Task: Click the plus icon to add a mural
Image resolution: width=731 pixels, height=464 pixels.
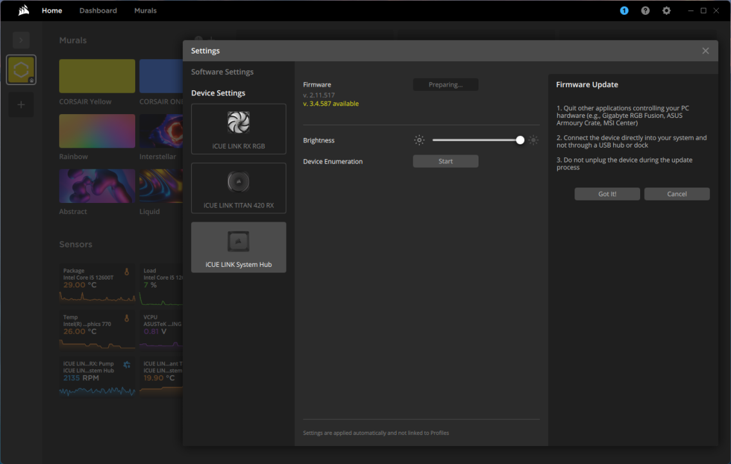Action: pyautogui.click(x=21, y=104)
